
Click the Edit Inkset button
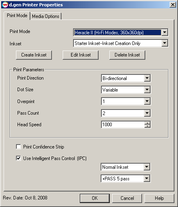point(81,55)
